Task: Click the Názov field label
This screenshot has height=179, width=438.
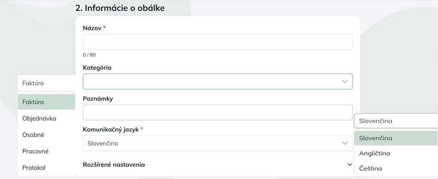Action: coord(92,28)
